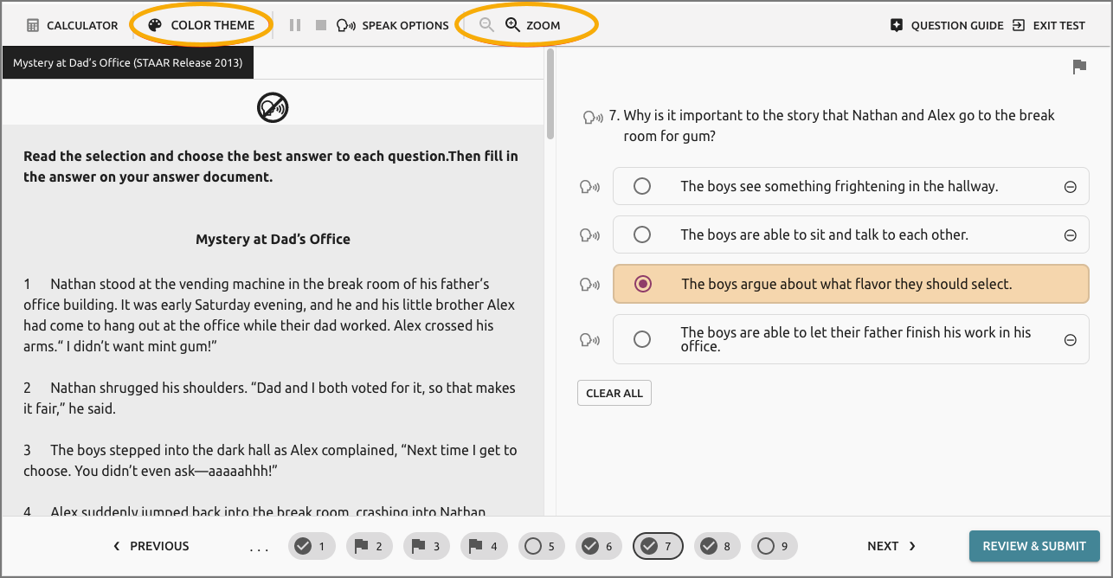Select 'The boys argue about what flavor' radio
The height and width of the screenshot is (578, 1113).
point(642,284)
